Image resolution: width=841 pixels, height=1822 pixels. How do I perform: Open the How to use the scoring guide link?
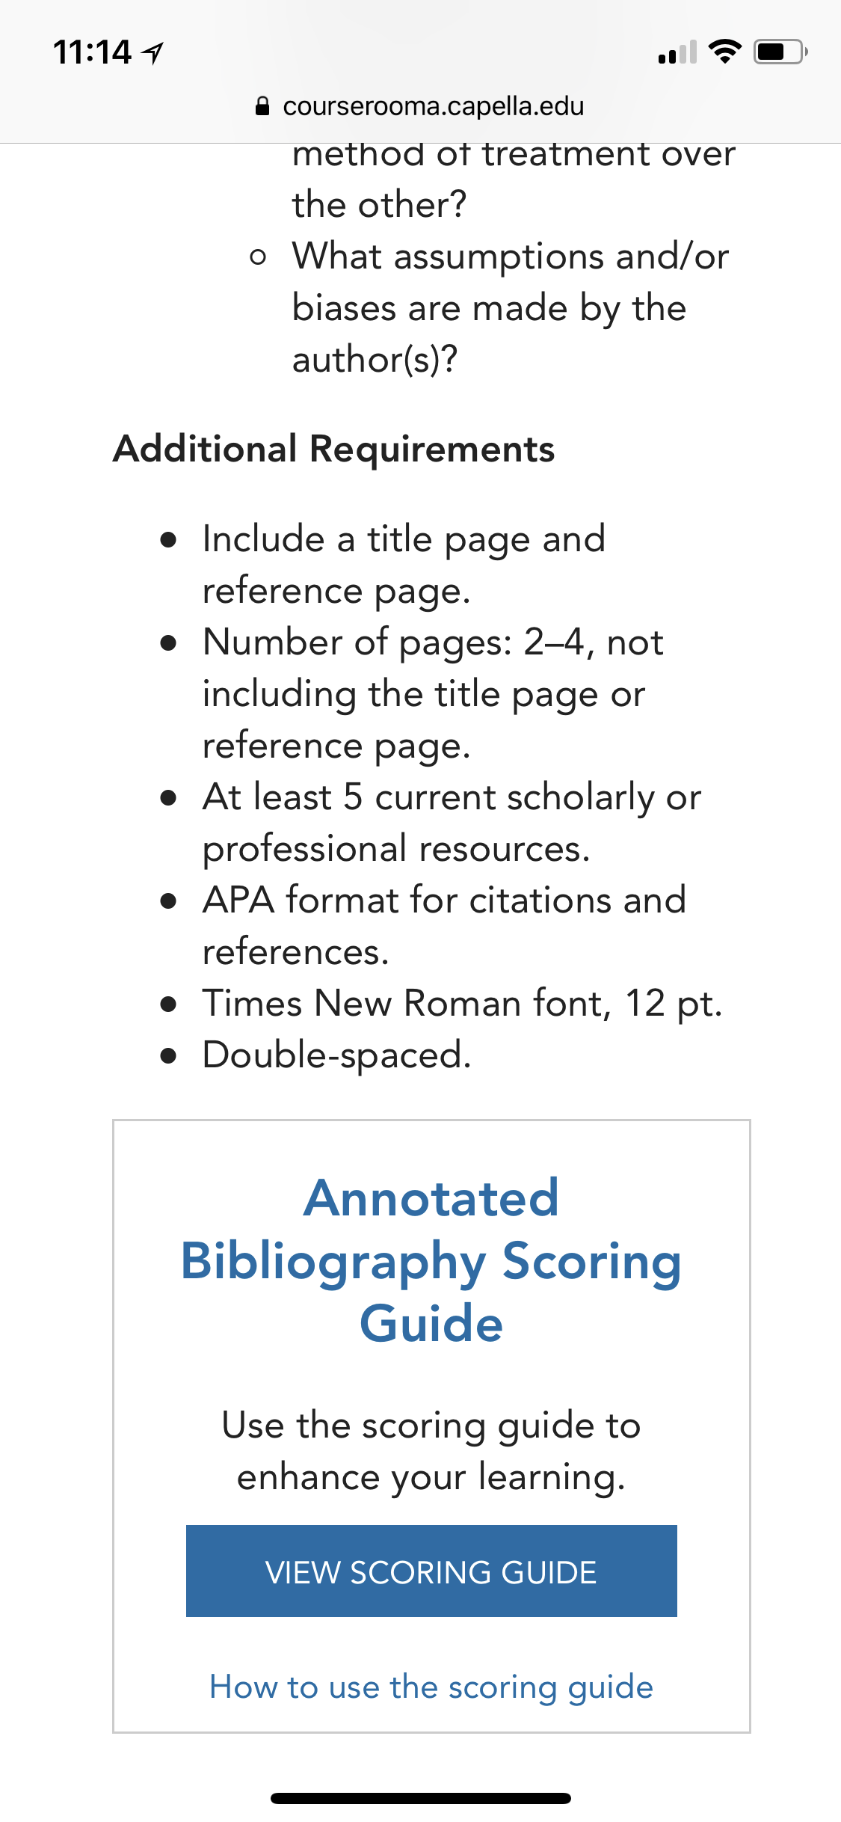click(x=431, y=1687)
